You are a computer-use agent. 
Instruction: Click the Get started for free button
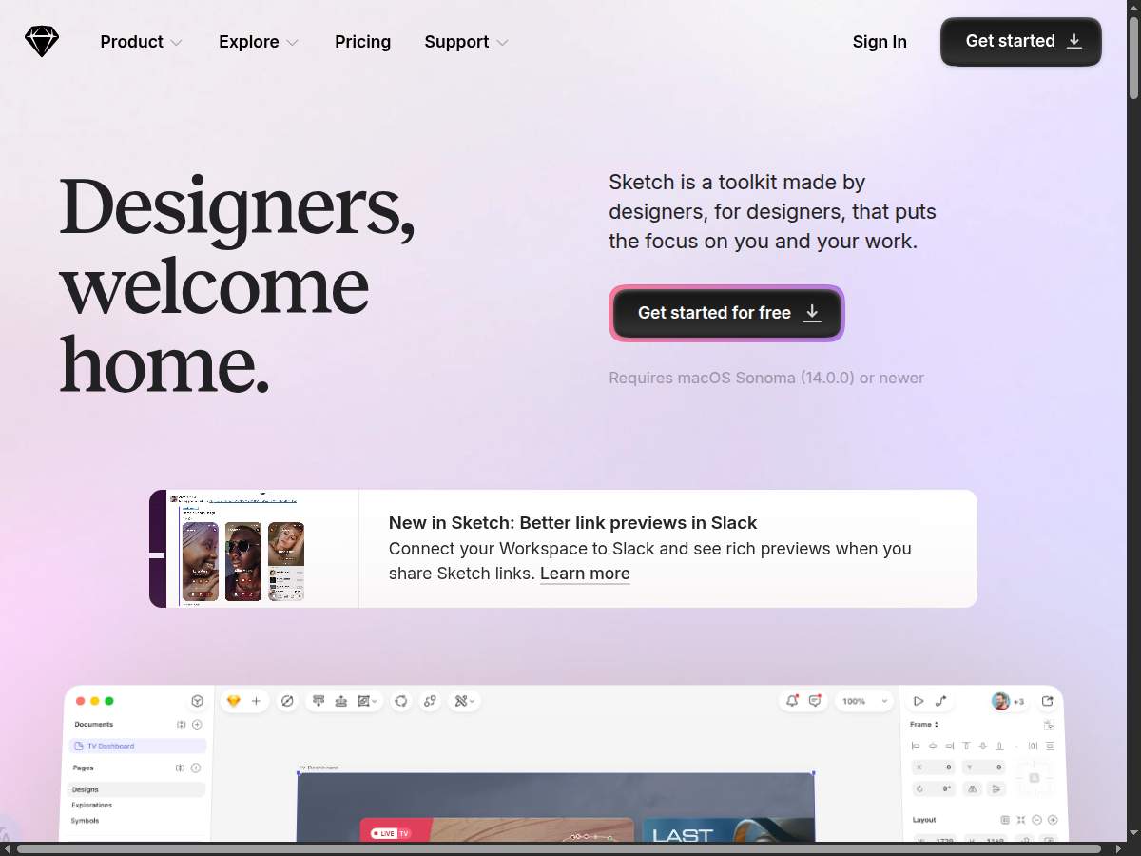click(x=727, y=313)
